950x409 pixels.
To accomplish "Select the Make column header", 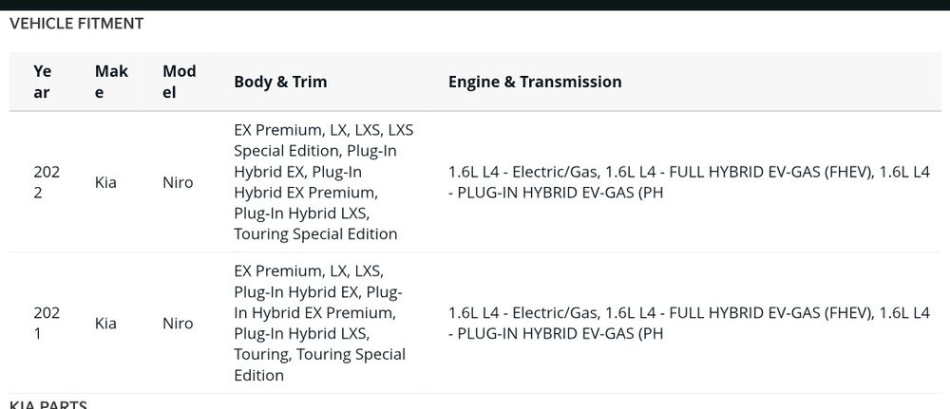I will point(111,82).
